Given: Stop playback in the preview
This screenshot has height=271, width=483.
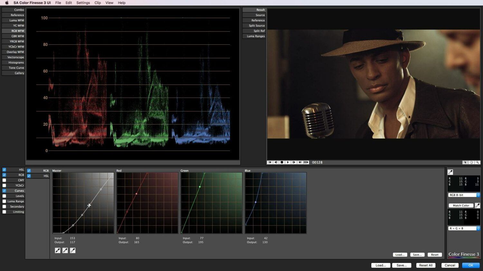Looking at the screenshot, I should tap(282, 162).
